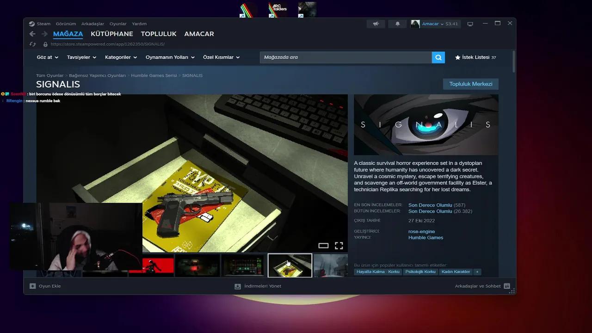Click the friends chat icon at bottom right

coord(507,286)
